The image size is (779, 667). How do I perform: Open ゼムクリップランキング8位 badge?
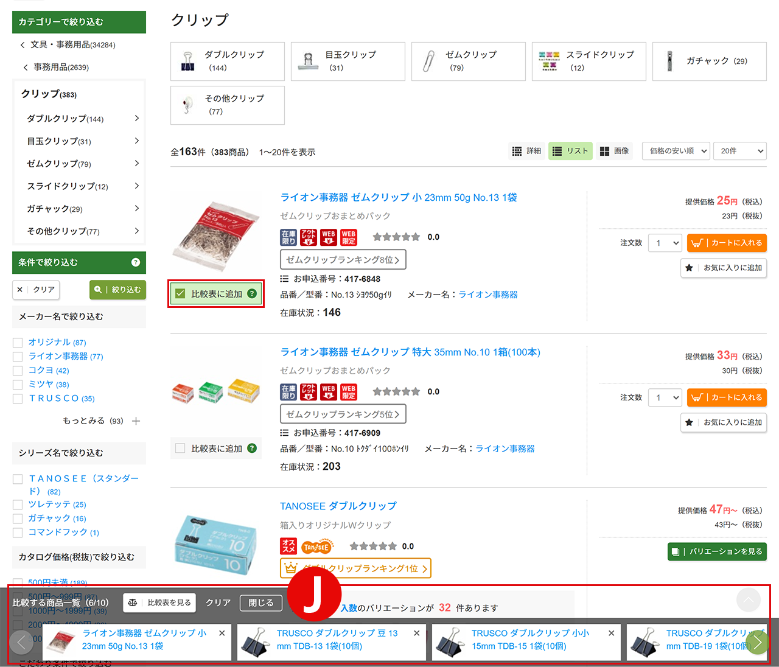343,260
